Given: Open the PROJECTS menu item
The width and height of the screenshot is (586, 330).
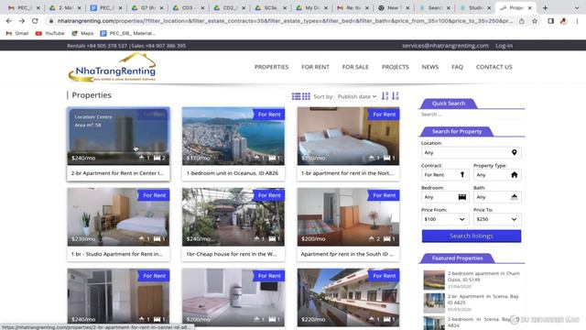Looking at the screenshot, I should coord(395,67).
